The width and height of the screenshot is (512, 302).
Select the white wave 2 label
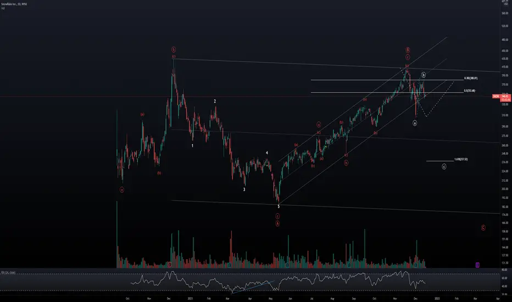click(x=215, y=101)
